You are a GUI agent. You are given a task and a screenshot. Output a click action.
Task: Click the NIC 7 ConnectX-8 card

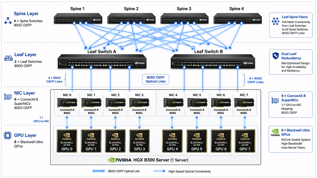click(x=244, y=103)
